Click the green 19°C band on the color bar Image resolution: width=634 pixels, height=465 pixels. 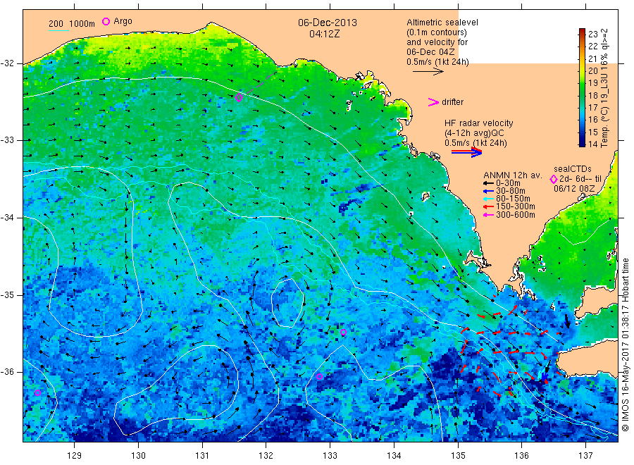(583, 83)
